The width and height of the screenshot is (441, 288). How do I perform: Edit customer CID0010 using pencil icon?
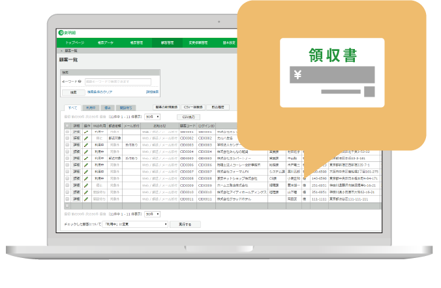[x=86, y=192]
